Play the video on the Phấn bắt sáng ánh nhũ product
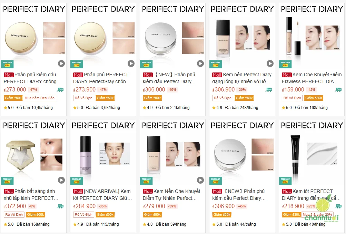 tap(61, 180)
